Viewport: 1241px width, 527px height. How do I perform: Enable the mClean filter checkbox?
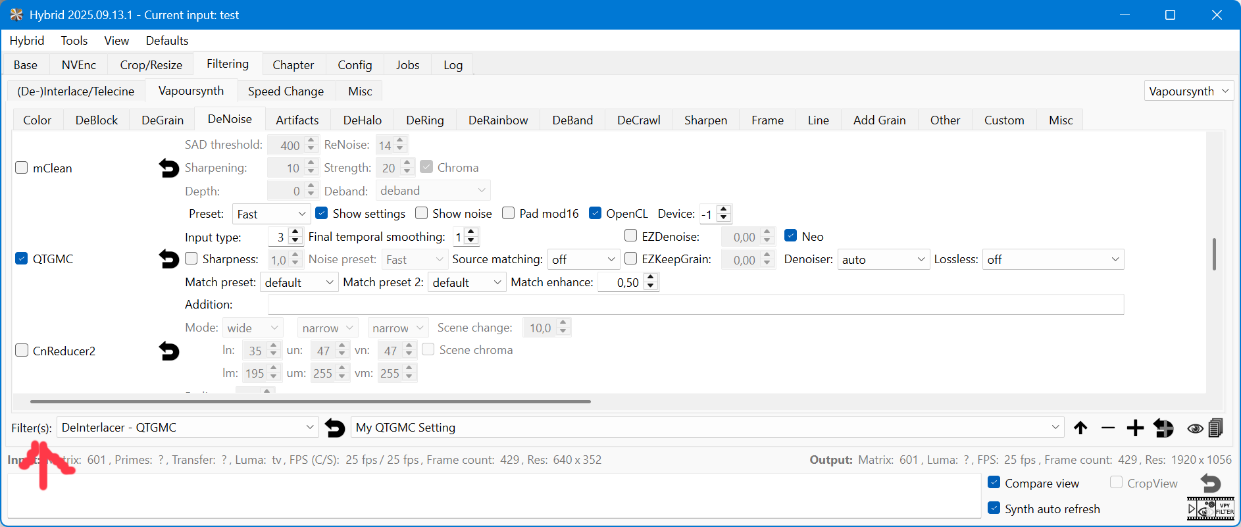pos(22,168)
